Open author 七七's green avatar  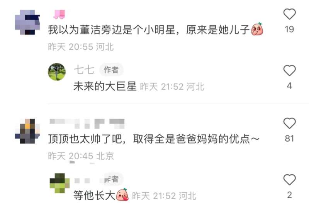point(57,72)
